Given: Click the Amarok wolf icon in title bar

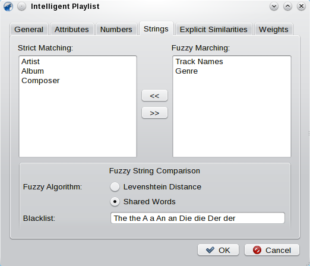Looking at the screenshot, I should [8, 7].
